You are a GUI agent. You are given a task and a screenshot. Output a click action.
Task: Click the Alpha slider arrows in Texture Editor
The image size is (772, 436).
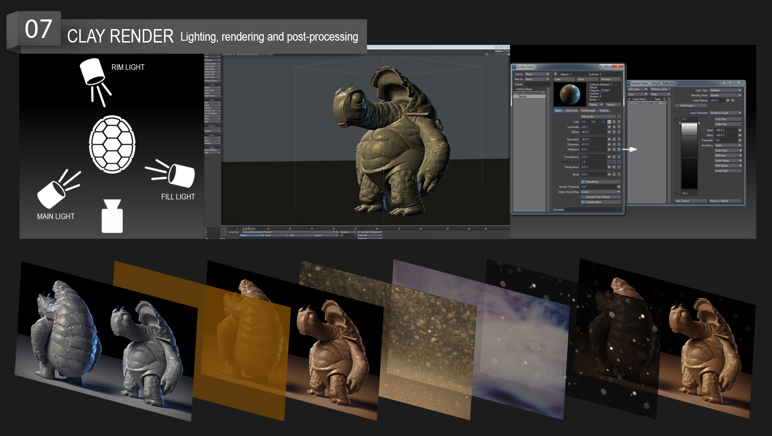(740, 135)
